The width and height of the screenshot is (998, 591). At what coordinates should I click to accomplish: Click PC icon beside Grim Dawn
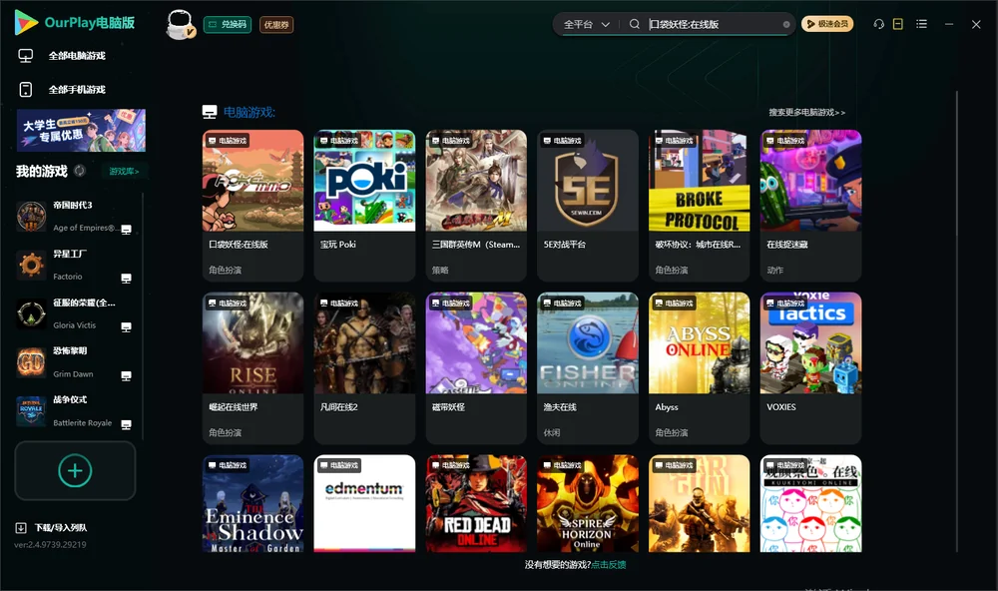click(126, 375)
